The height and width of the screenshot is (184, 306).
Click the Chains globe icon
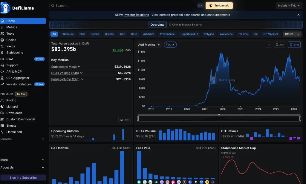coord(2,40)
